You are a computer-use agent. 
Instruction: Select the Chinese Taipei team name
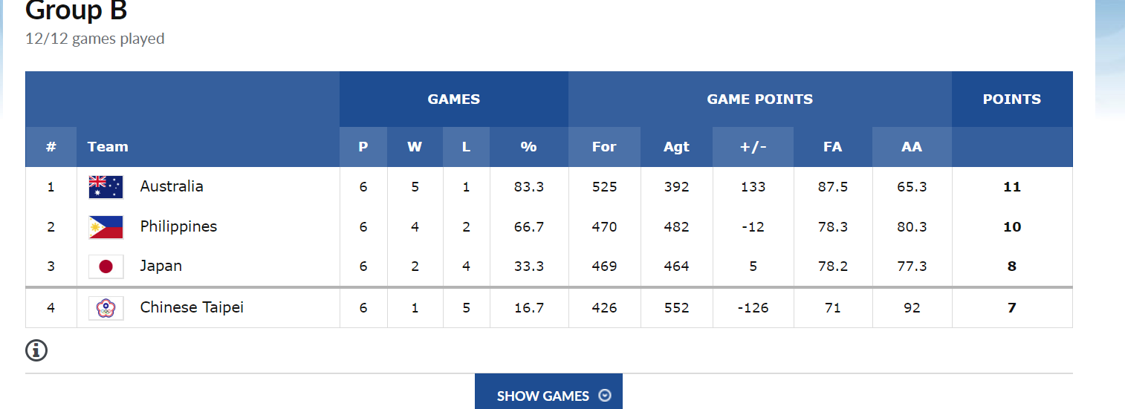192,307
